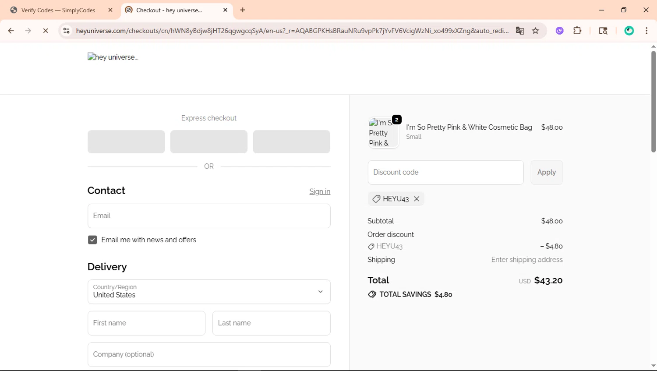The height and width of the screenshot is (371, 657).
Task: Focus the Company (optional) field
Action: [x=209, y=355]
